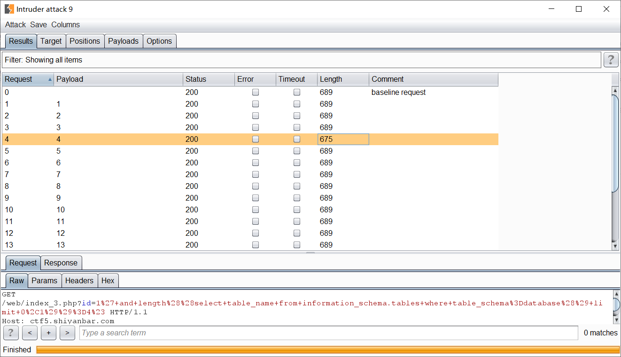Switch to the Options tab

[x=159, y=41]
